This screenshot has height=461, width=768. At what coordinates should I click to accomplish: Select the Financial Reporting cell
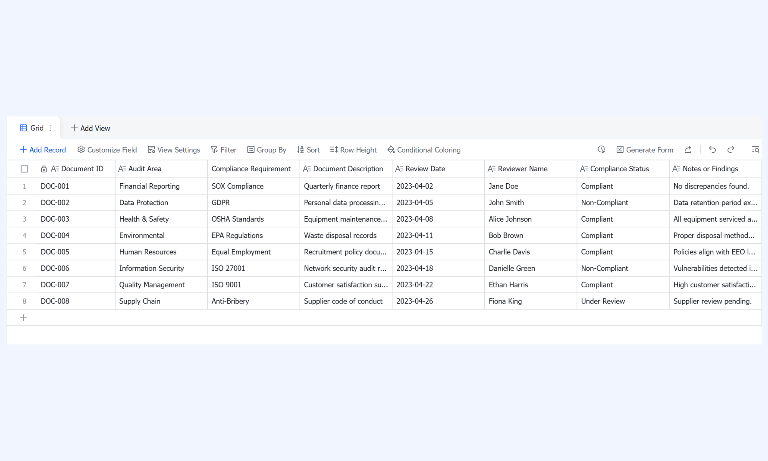click(161, 186)
